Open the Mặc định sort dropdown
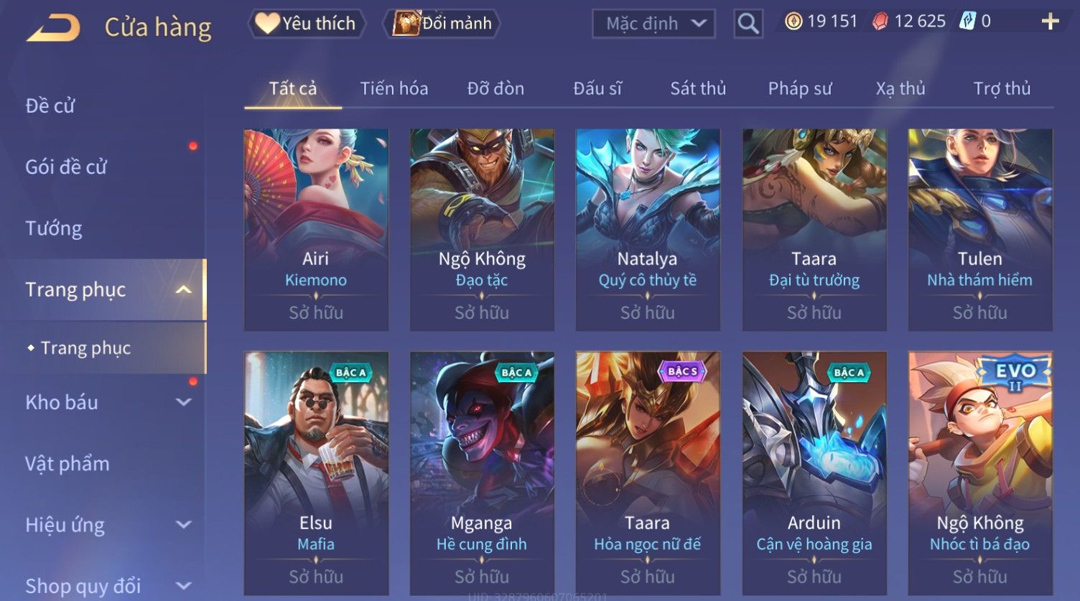The image size is (1080, 601). tap(653, 24)
